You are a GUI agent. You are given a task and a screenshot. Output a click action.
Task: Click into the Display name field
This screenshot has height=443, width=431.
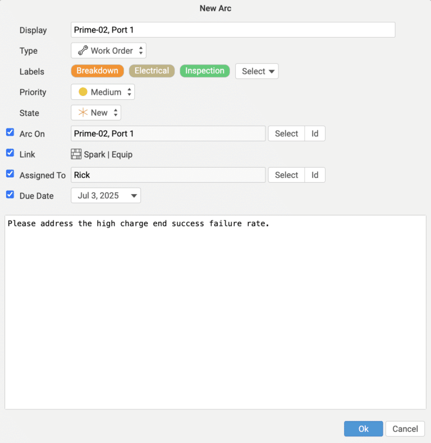click(x=233, y=30)
